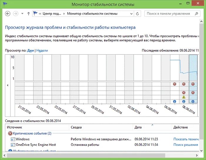Image resolution: width=206 pixels, height=160 pixels.
Task: Select the OneDrive Sync Engine Host entry
Action: (x=36, y=145)
